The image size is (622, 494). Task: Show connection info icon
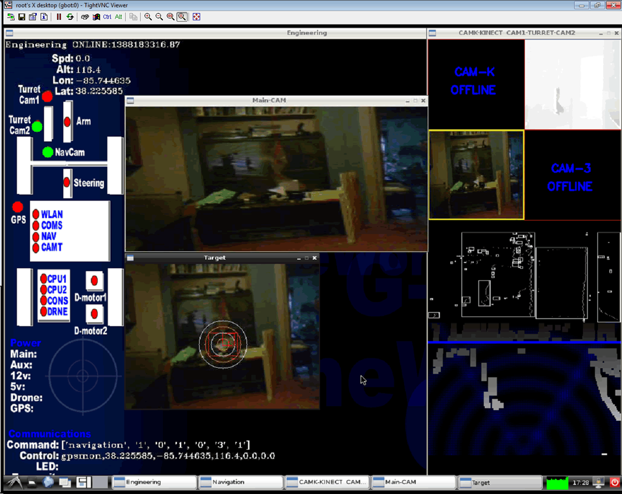tap(44, 16)
